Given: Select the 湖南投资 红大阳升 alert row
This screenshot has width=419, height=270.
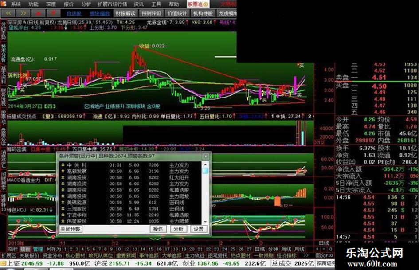Looking at the screenshot, I should tap(131, 177).
